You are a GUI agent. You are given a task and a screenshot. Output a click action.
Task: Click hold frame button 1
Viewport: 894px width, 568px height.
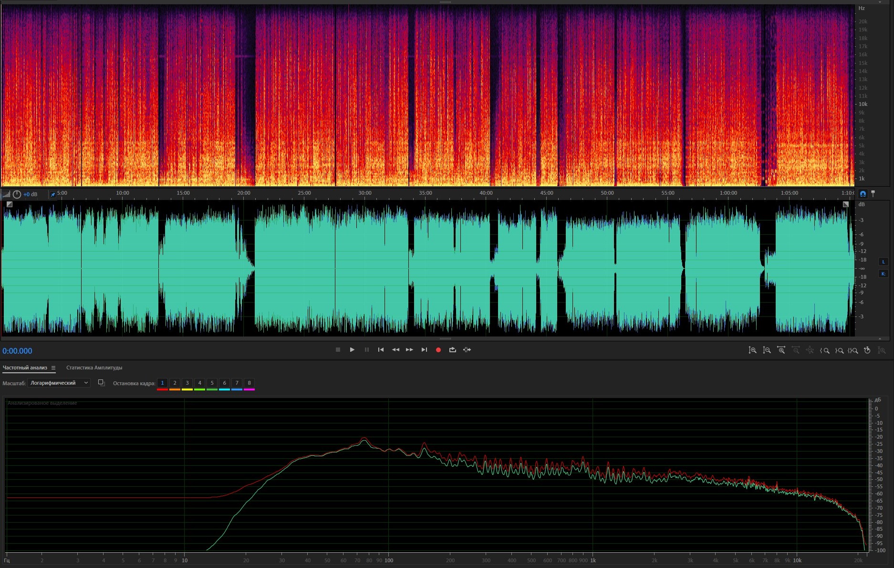(162, 383)
